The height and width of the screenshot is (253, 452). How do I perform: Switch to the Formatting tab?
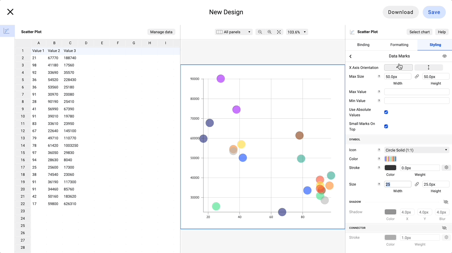click(399, 45)
